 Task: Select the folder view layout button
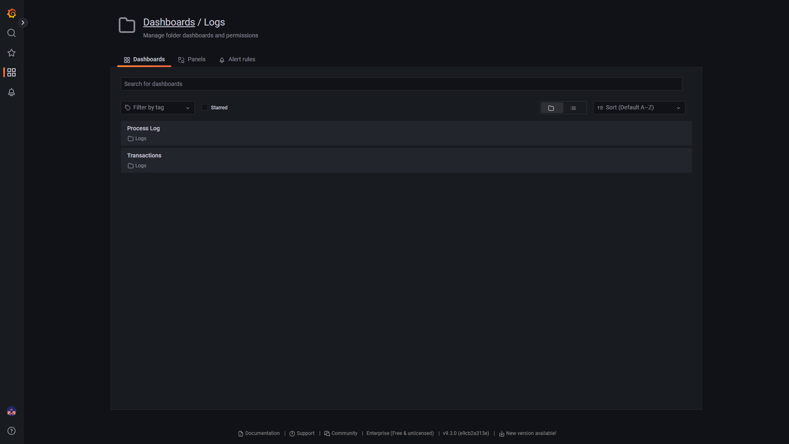tap(551, 108)
